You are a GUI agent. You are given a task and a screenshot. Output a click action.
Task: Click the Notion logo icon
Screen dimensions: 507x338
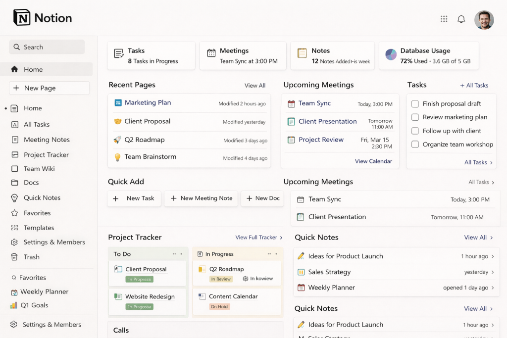tap(22, 18)
